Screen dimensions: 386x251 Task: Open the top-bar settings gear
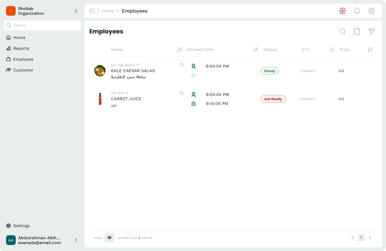372,11
